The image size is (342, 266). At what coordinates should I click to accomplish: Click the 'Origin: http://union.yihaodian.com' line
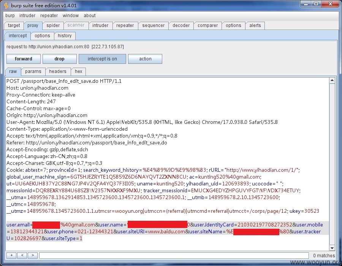[47, 116]
